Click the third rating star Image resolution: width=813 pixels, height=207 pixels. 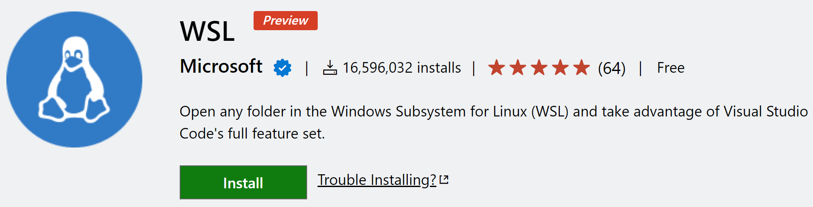pos(539,68)
